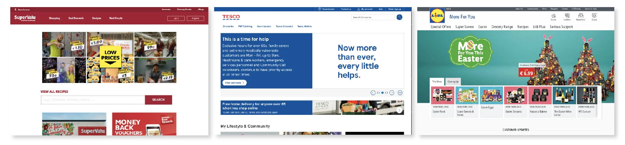The height and width of the screenshot is (145, 625).
Task: Open SuperValu Shopping menu
Action: [54, 18]
